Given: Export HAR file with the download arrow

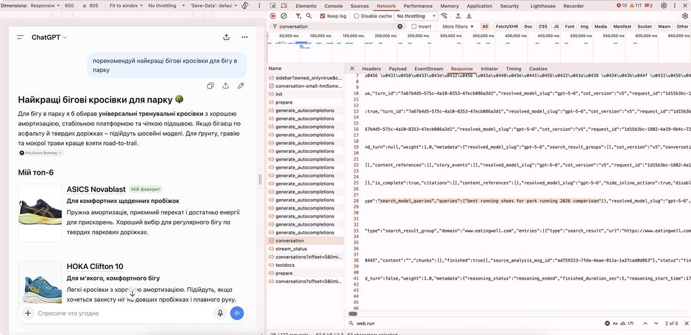Looking at the screenshot, I should tap(469, 16).
